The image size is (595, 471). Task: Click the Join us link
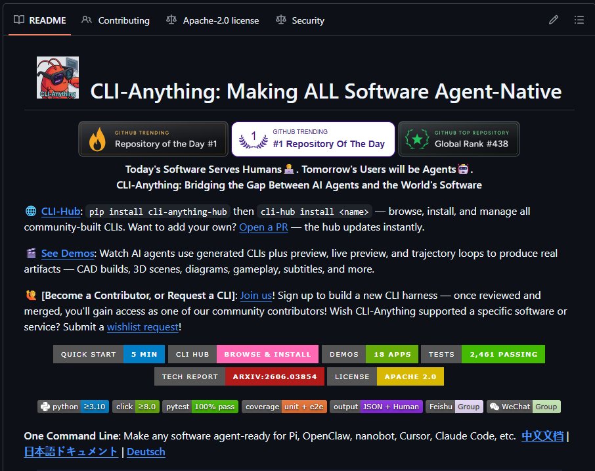(256, 296)
